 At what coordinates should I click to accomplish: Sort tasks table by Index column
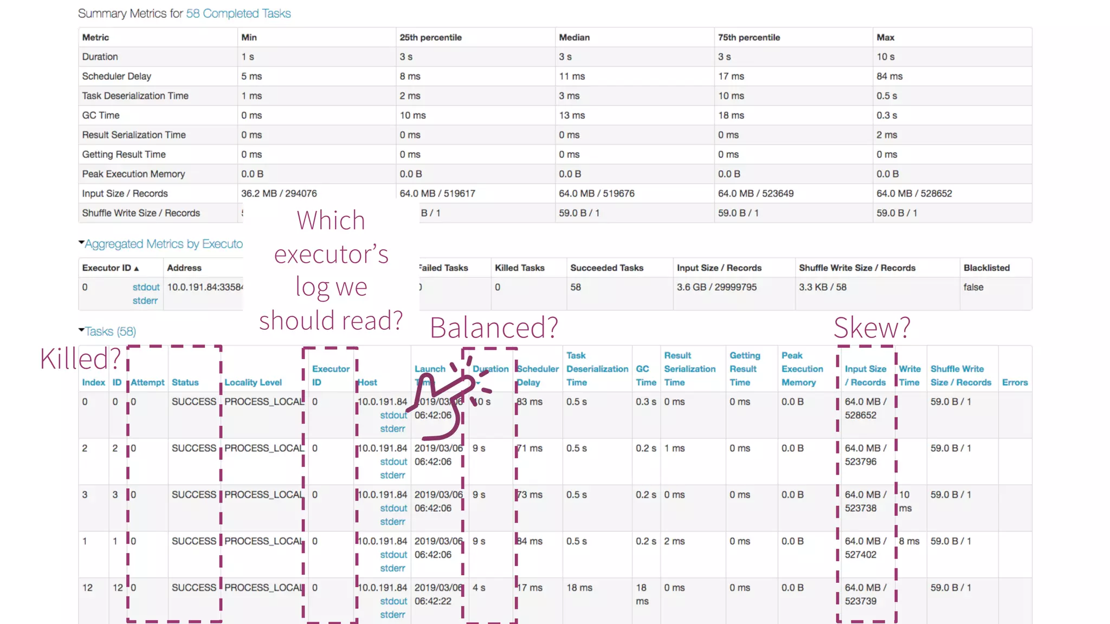tap(93, 382)
